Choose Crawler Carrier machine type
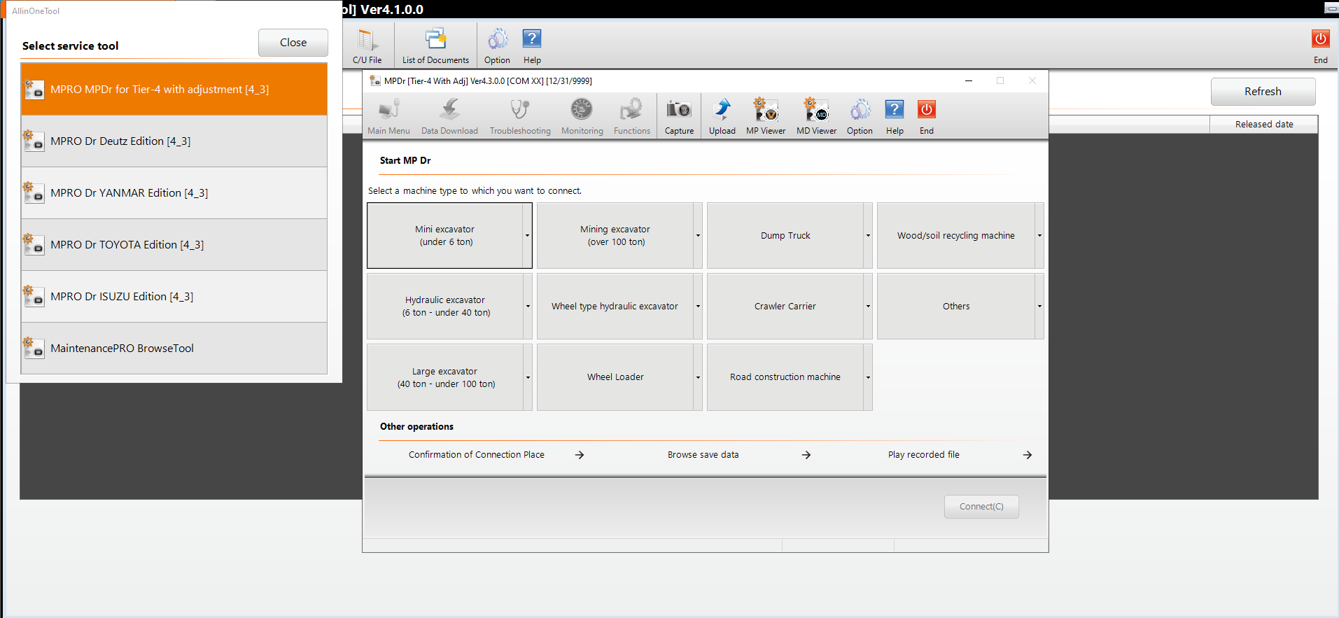The image size is (1339, 618). point(785,307)
